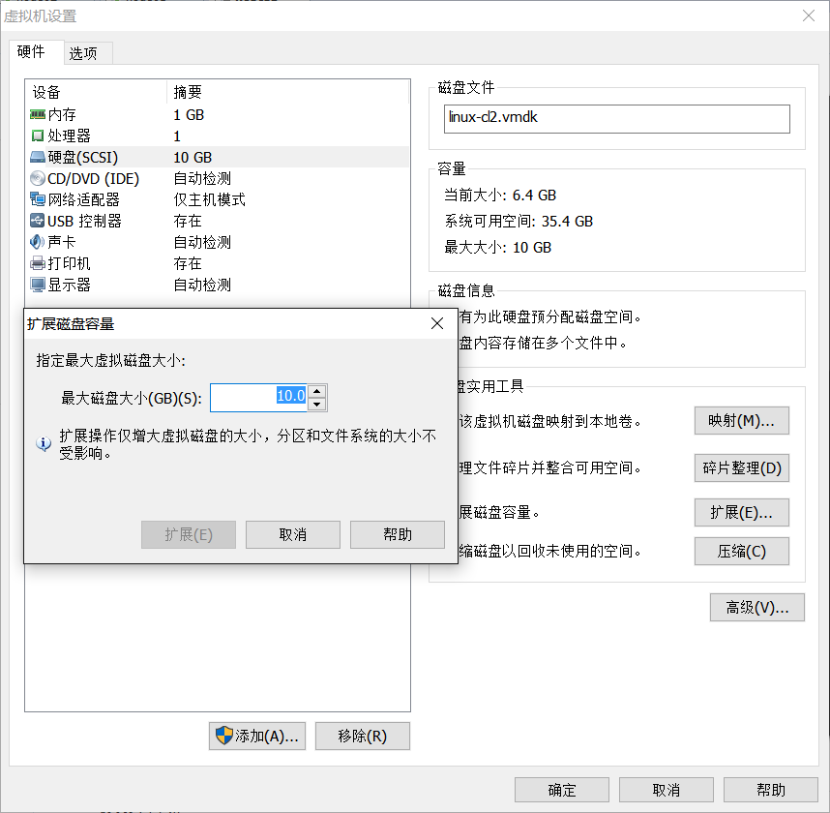830x813 pixels.
Task: Click the 扩展(E) button in the dialog
Action: pyautogui.click(x=188, y=534)
